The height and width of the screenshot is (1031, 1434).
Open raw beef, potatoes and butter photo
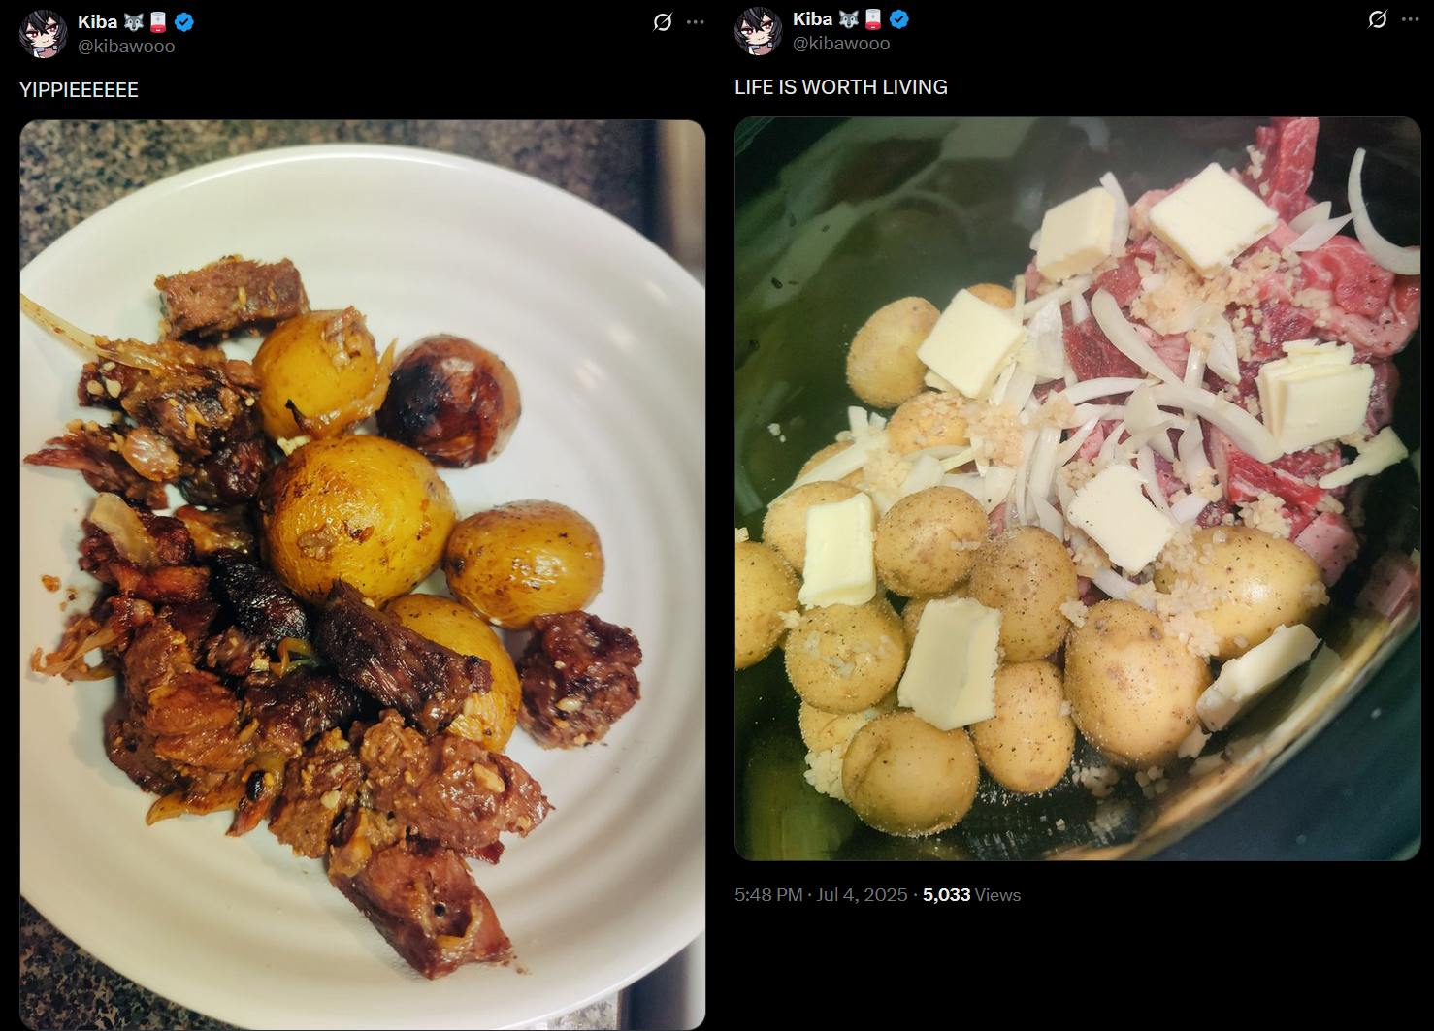tap(1078, 489)
